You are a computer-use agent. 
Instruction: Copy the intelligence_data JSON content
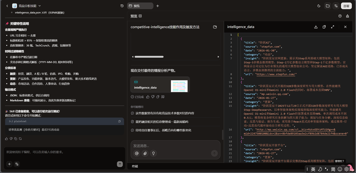pyautogui.click(x=324, y=27)
